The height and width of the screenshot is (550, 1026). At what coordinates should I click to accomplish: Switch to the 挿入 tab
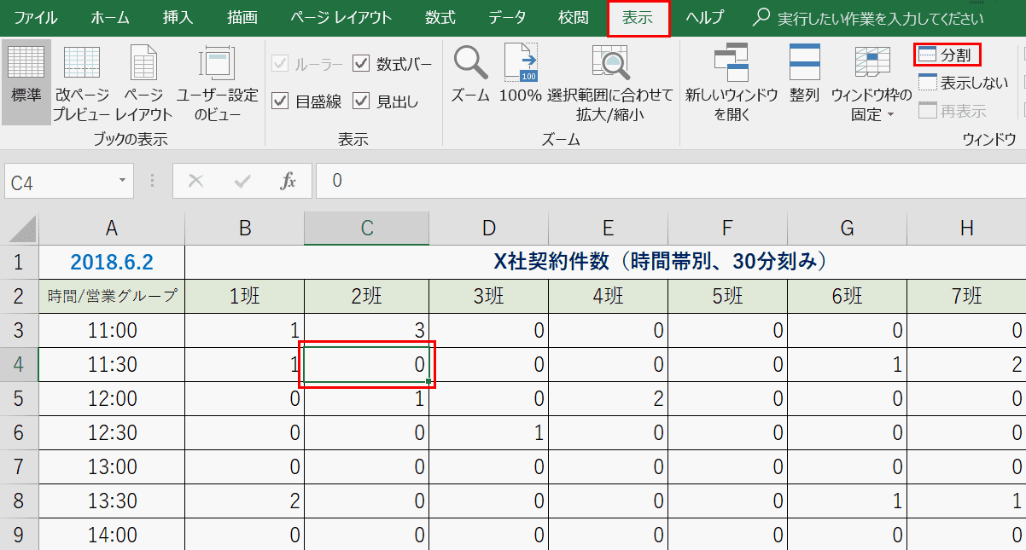click(x=178, y=18)
